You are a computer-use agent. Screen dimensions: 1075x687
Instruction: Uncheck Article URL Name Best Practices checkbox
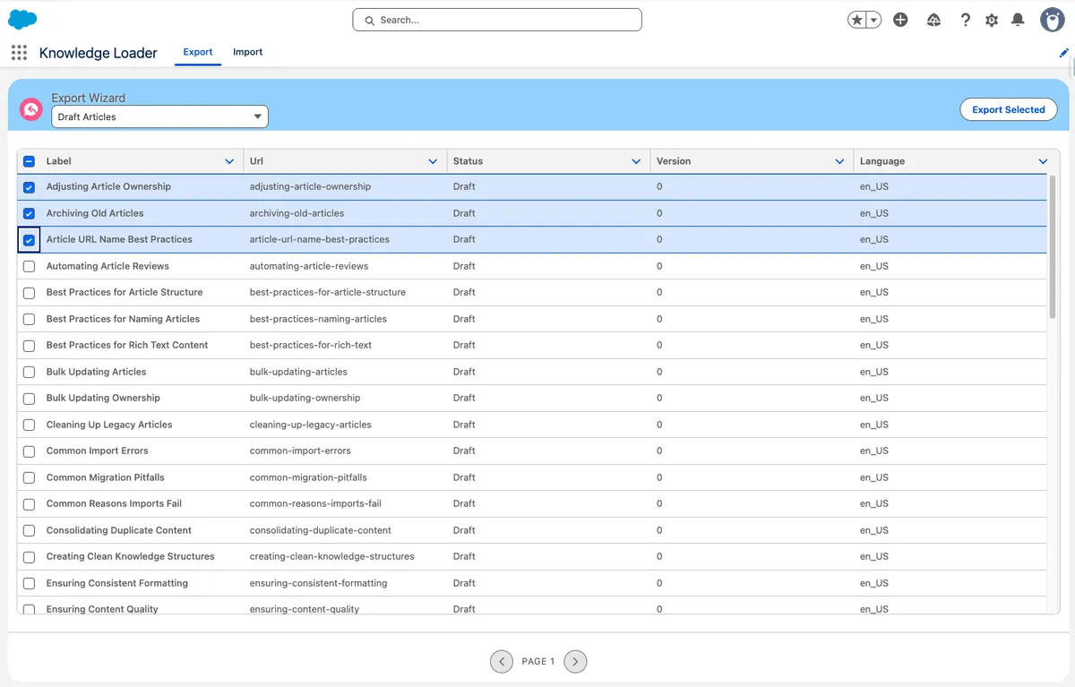tap(29, 240)
